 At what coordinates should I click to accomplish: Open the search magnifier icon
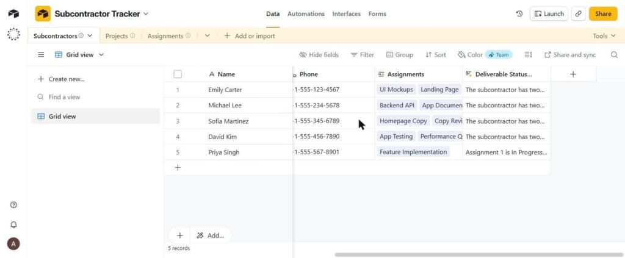click(x=614, y=55)
